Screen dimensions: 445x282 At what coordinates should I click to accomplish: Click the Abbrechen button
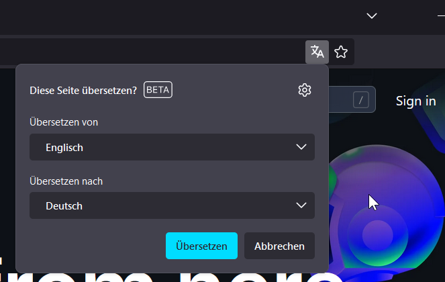[x=279, y=246]
